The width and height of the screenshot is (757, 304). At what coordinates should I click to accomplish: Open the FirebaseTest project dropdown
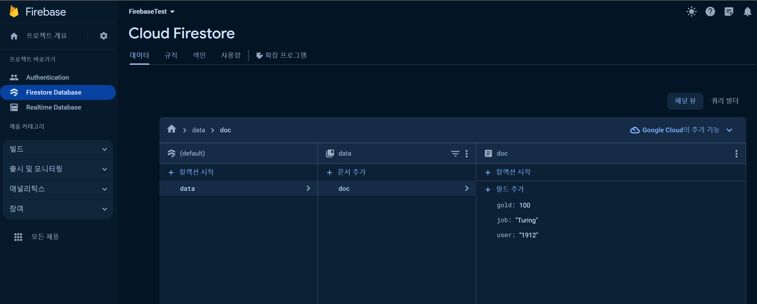coord(152,12)
